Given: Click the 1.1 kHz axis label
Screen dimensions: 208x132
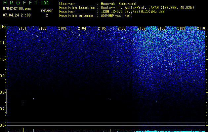Looking at the screenshot, I should tap(3, 43).
